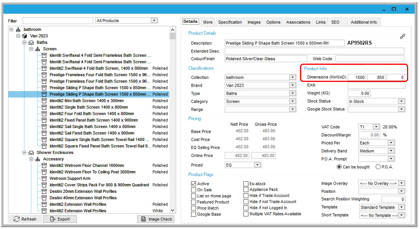Click the Shower Enclosures tray icon
The width and height of the screenshot is (420, 229).
pyautogui.click(x=31, y=152)
